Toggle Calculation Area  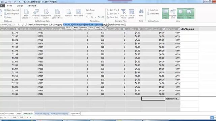[189, 13]
